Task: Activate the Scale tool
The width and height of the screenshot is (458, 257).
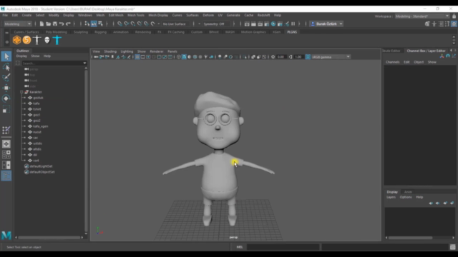Action: pos(6,109)
